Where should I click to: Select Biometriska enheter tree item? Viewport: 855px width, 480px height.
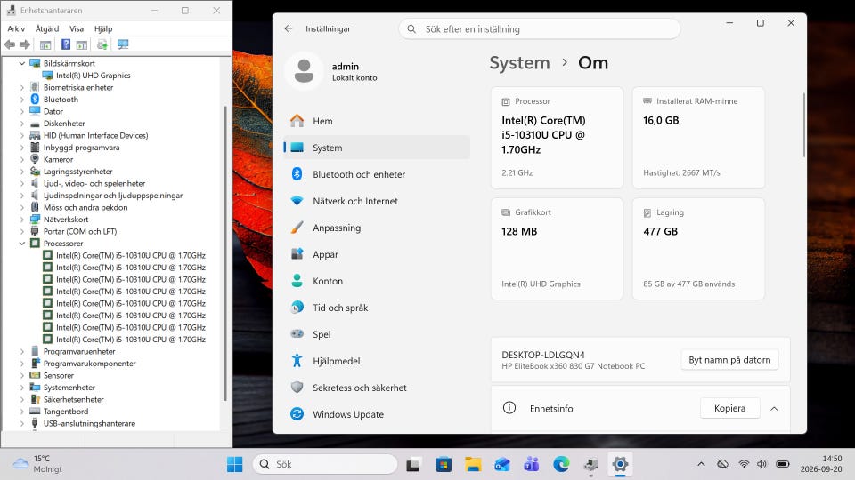tap(78, 87)
